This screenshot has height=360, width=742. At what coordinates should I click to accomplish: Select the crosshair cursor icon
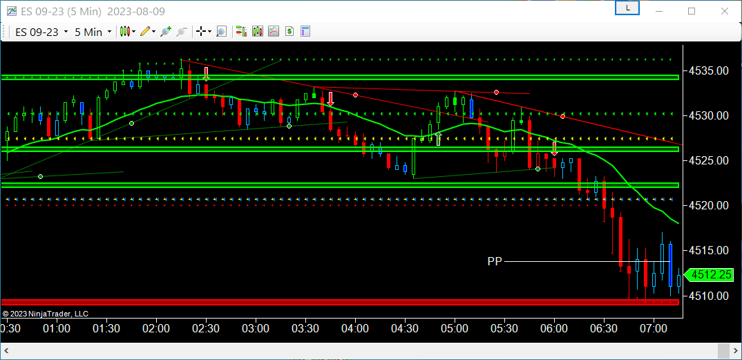201,32
